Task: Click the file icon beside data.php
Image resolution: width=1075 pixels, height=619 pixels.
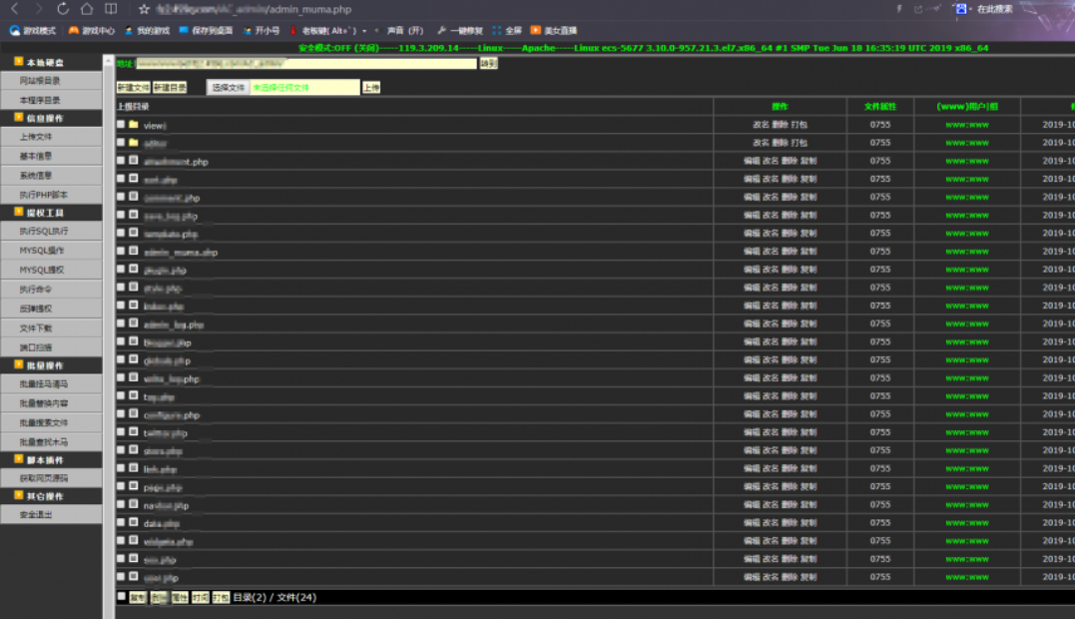Action: click(134, 522)
